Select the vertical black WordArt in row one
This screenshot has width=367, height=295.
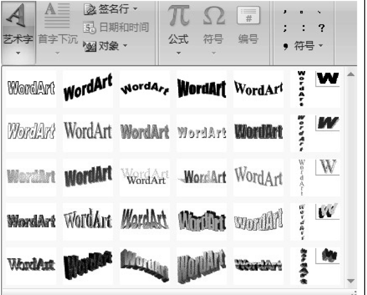click(301, 89)
